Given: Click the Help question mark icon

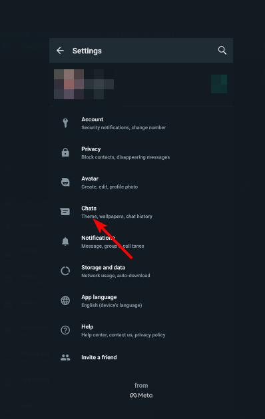Looking at the screenshot, I should (65, 330).
